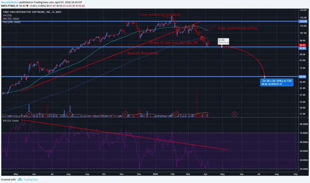Click the earnings E marker near November
310x183 pixels.
coord(125,114)
